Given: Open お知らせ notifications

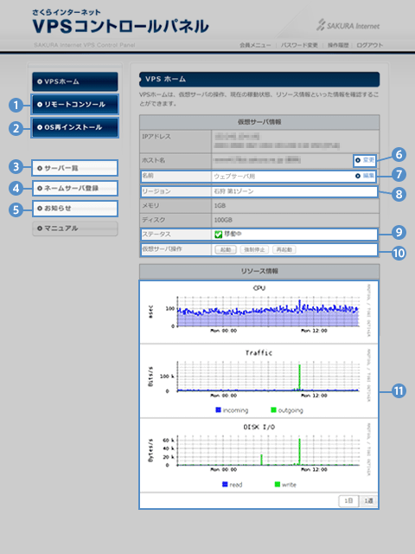Looking at the screenshot, I should pos(75,208).
